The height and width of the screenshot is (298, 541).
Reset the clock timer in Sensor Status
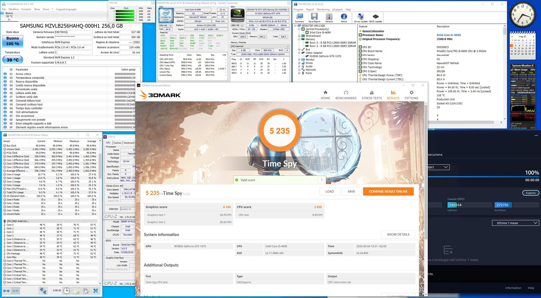66,291
